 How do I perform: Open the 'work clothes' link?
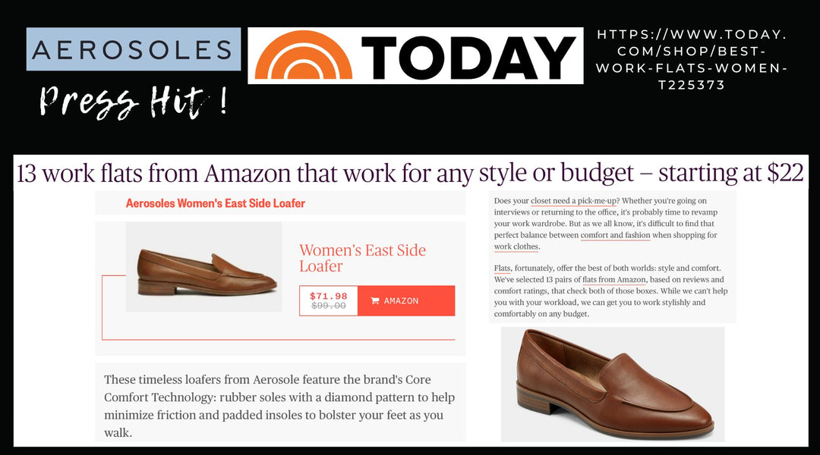(x=516, y=246)
